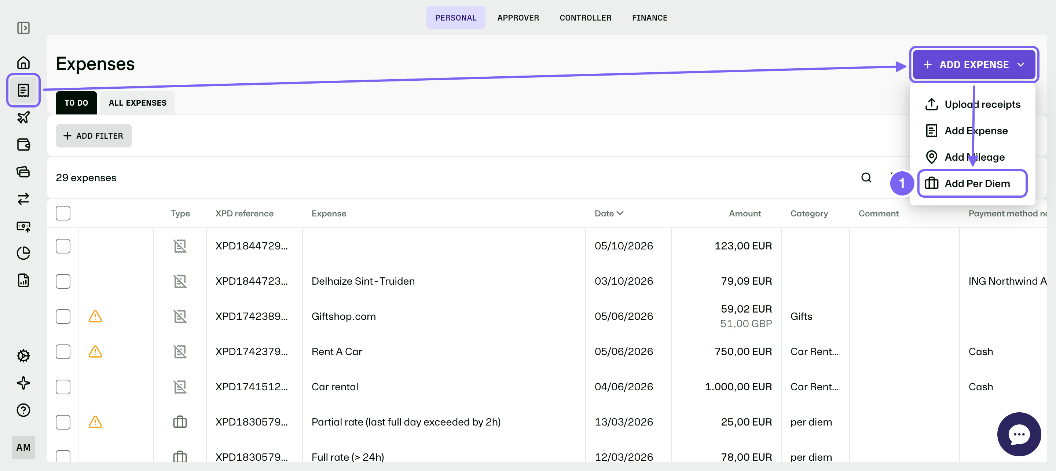Open the cash reimbursement icon in sidebar
Screen dimensions: 1056x471
point(23,226)
